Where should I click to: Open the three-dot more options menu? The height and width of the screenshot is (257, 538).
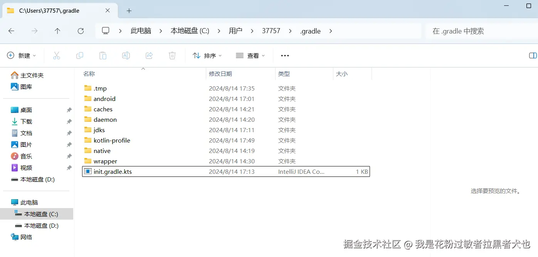[285, 55]
